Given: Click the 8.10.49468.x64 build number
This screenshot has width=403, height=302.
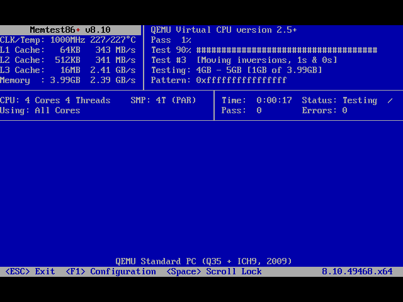Looking at the screenshot, I should 357,271.
